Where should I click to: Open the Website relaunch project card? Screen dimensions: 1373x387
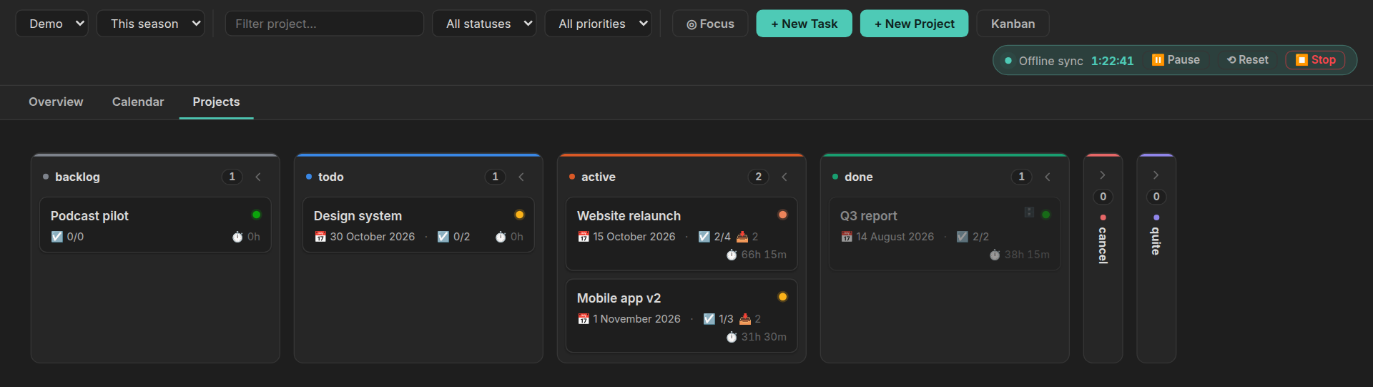coord(681,234)
